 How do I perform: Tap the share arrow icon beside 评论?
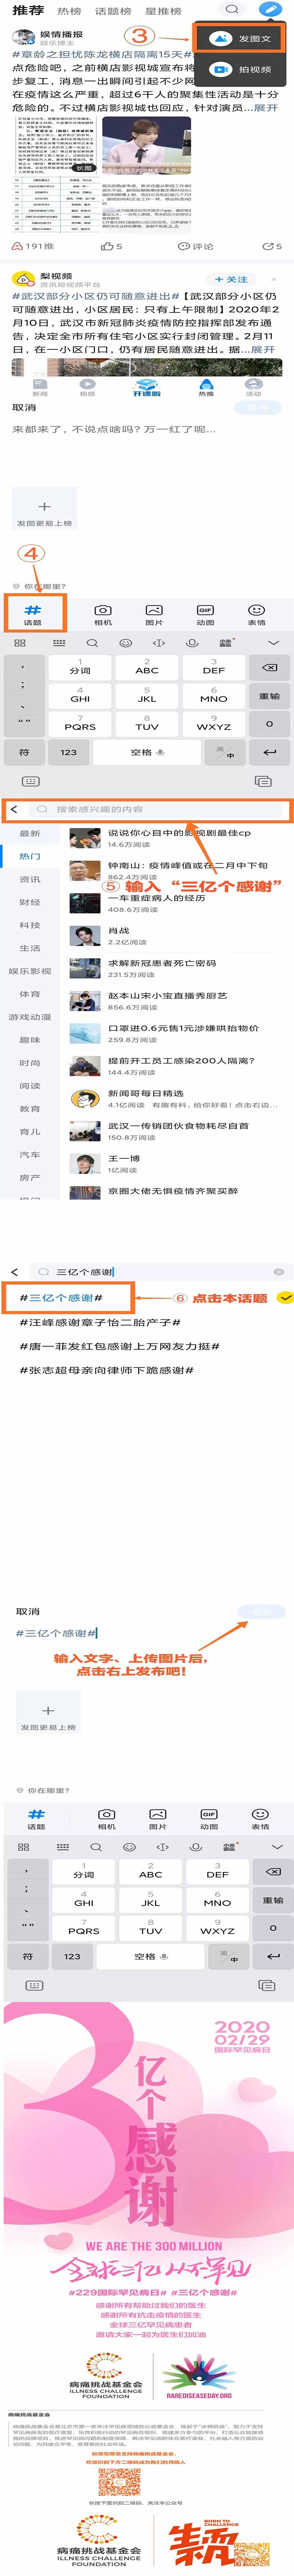click(267, 246)
